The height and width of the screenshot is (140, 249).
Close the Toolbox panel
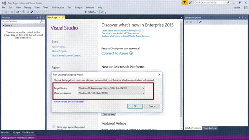pyautogui.click(x=43, y=18)
